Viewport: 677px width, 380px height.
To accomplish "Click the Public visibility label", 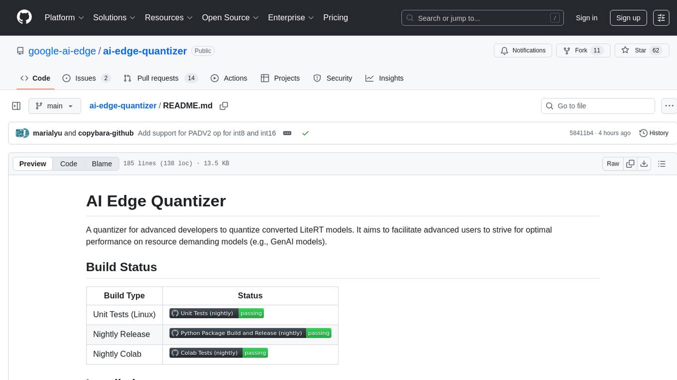I will click(203, 51).
